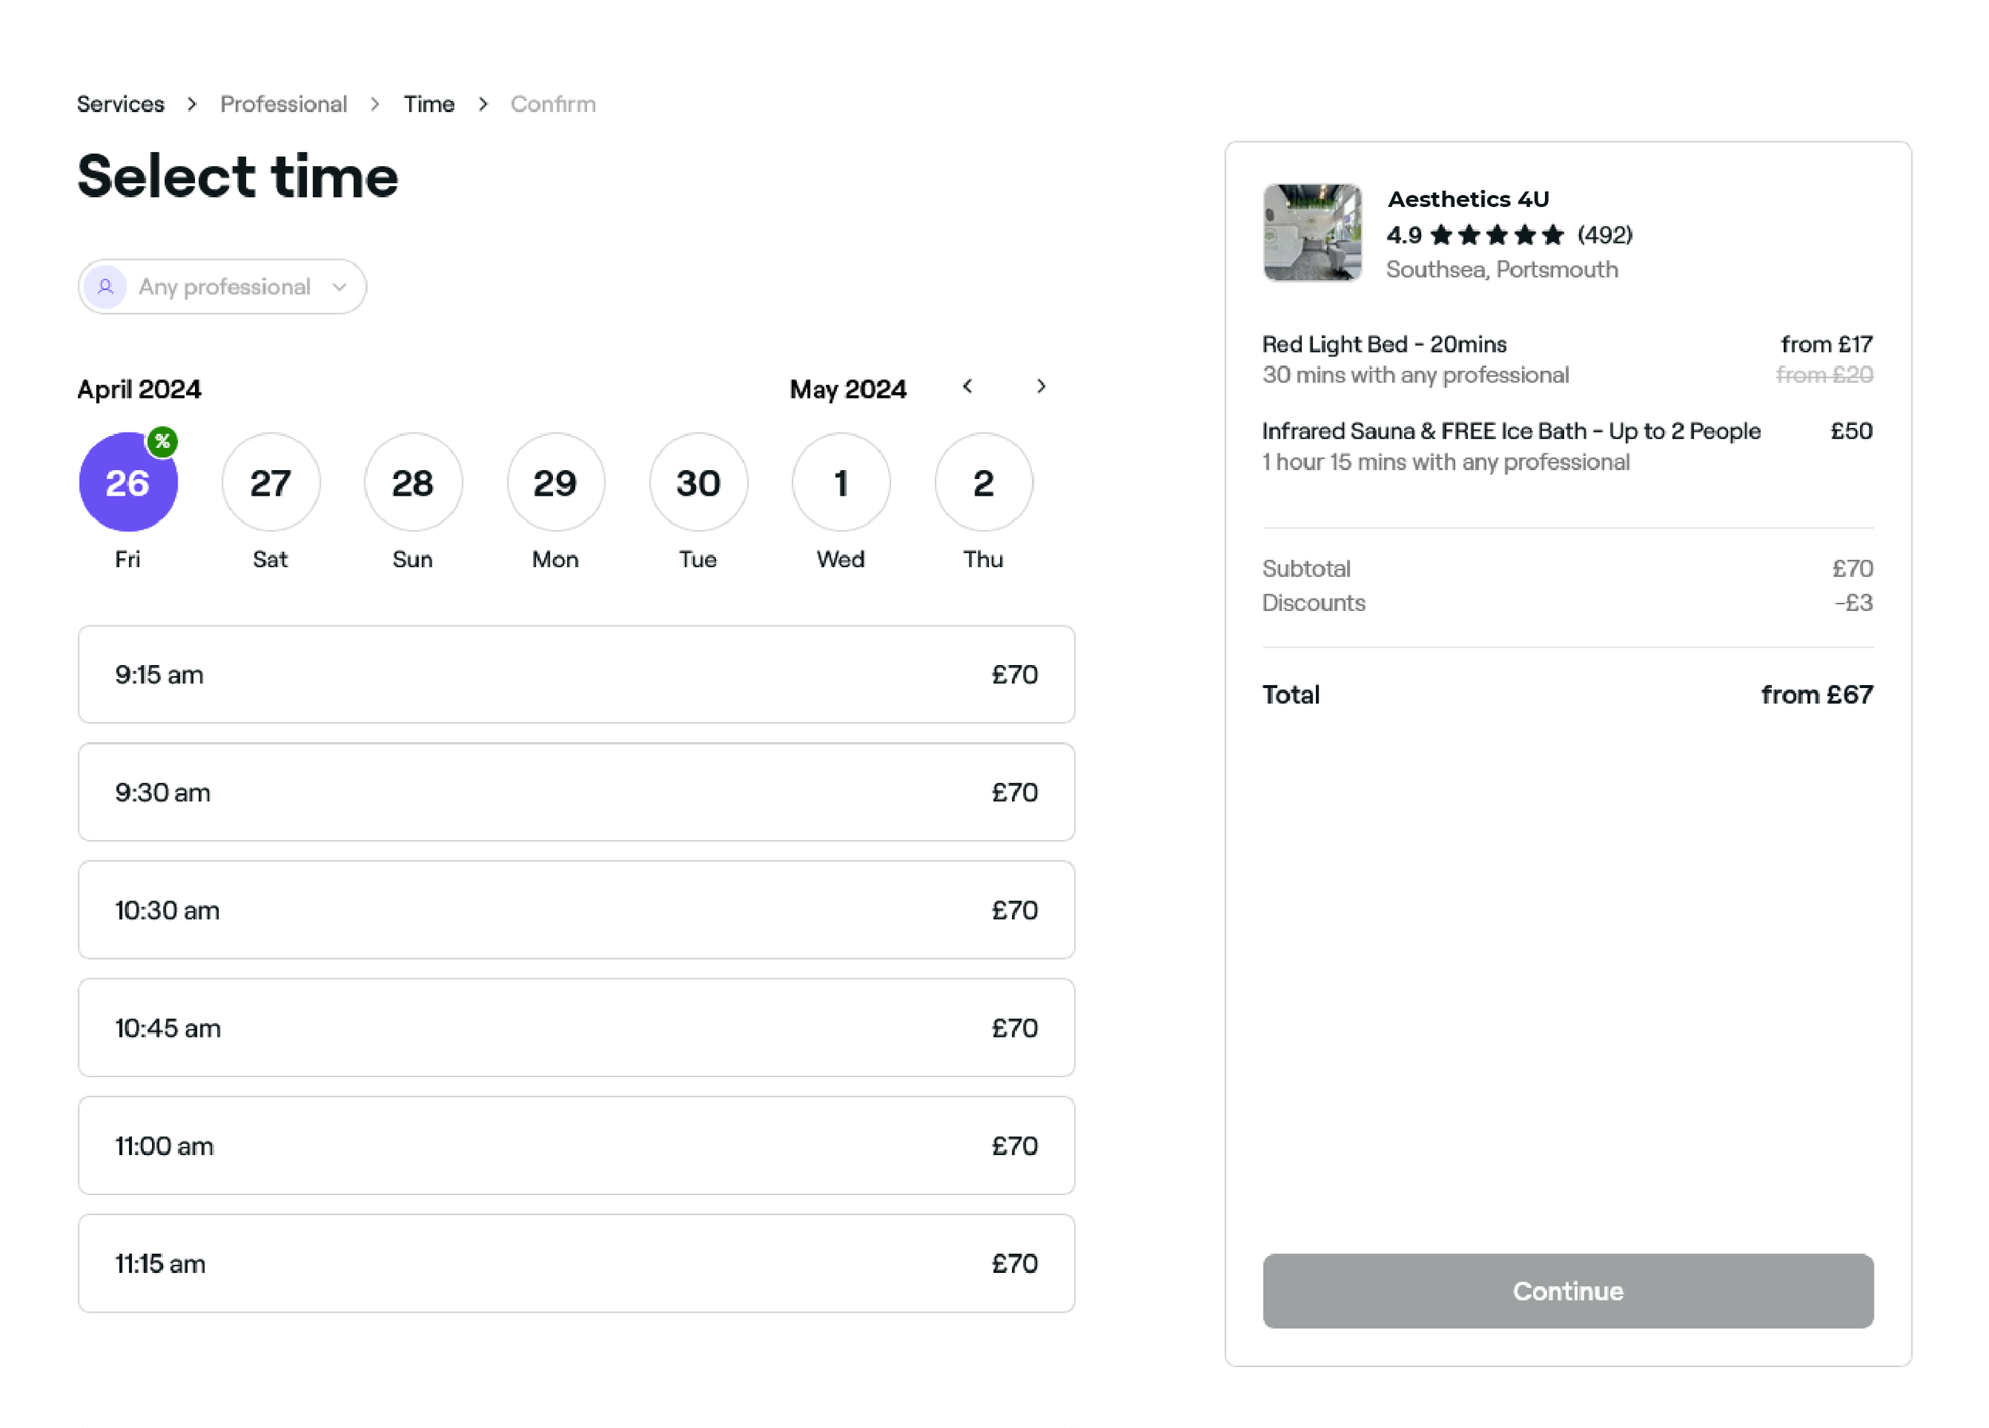The image size is (1989, 1428).
Task: Click the star rating icons
Action: point(1497,235)
